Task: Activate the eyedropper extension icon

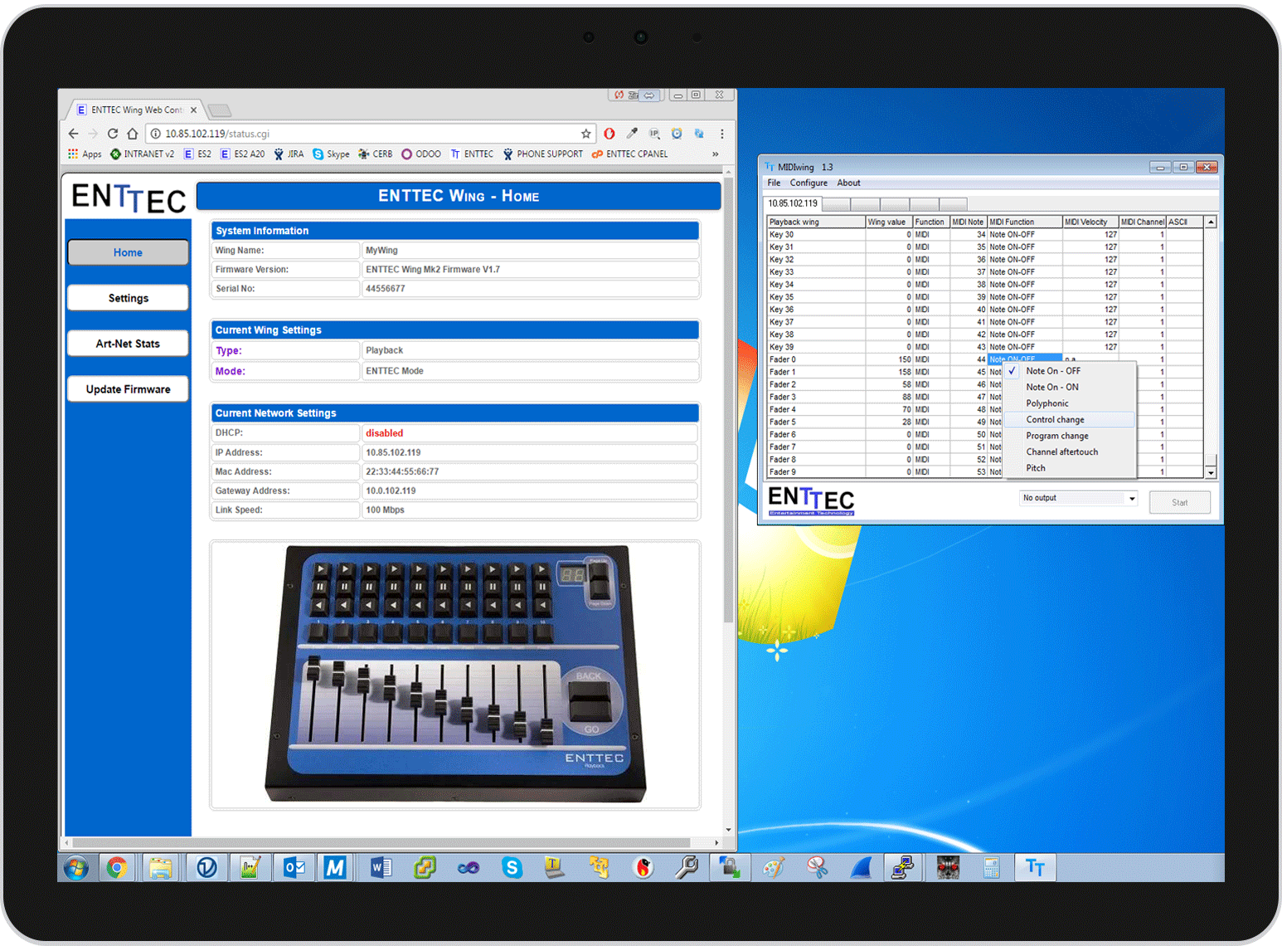Action: pos(632,134)
